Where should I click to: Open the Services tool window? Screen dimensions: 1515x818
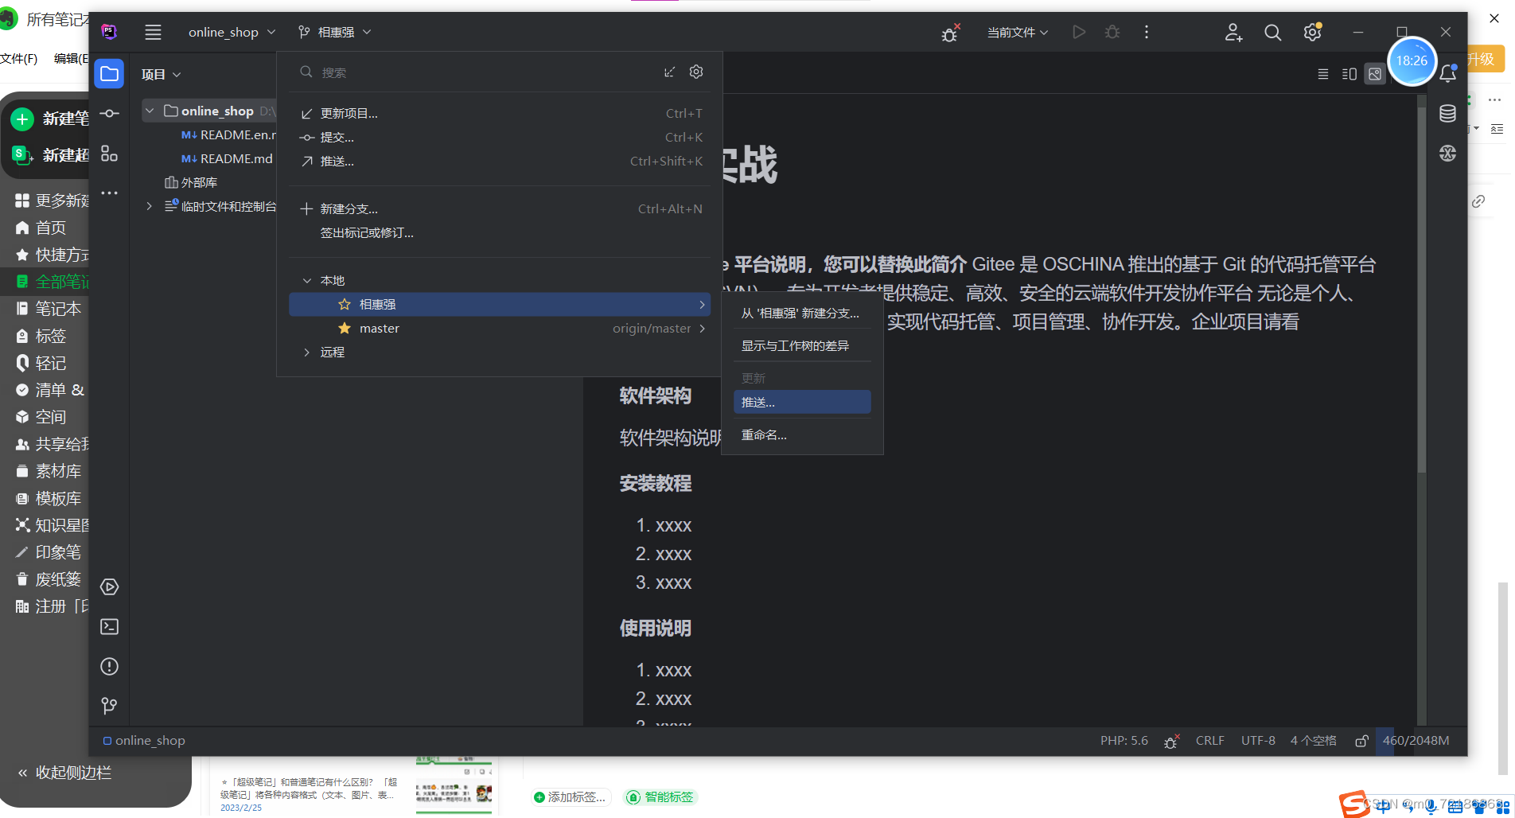coord(109,586)
